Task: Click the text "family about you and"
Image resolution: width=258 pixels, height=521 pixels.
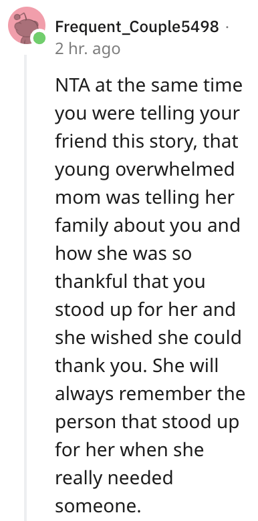Action: click(148, 226)
